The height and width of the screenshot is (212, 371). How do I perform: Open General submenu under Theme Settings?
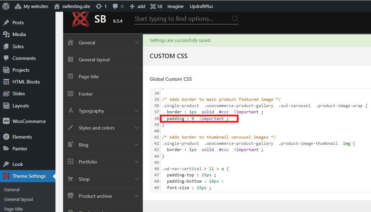[x=12, y=189]
